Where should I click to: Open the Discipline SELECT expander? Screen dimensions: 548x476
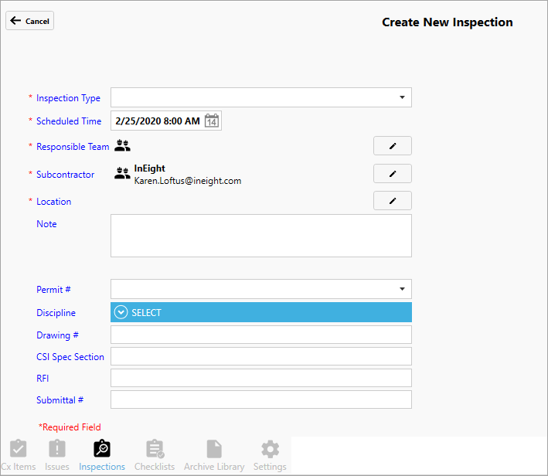(121, 312)
